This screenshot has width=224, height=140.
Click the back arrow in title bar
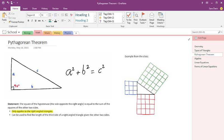(x=3, y=3)
